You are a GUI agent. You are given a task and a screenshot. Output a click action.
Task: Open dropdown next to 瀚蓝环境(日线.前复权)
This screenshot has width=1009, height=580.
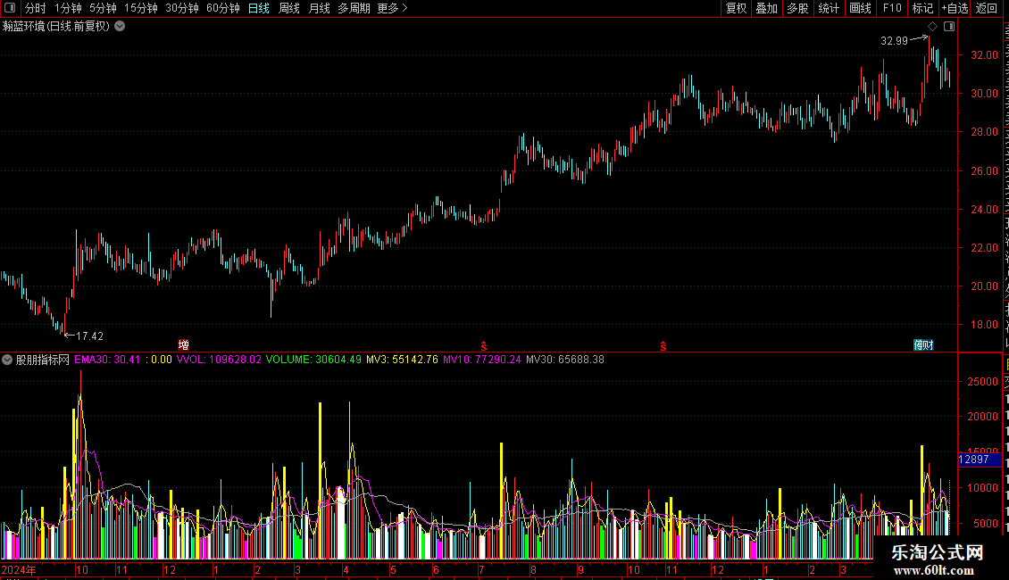(x=120, y=27)
